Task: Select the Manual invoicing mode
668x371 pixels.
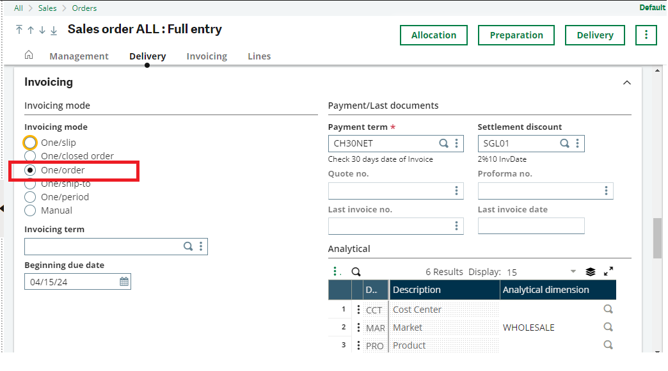Action: (29, 210)
